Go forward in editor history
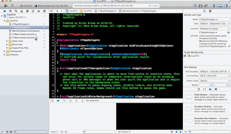Image resolution: width=231 pixels, height=134 pixels. coord(62,11)
